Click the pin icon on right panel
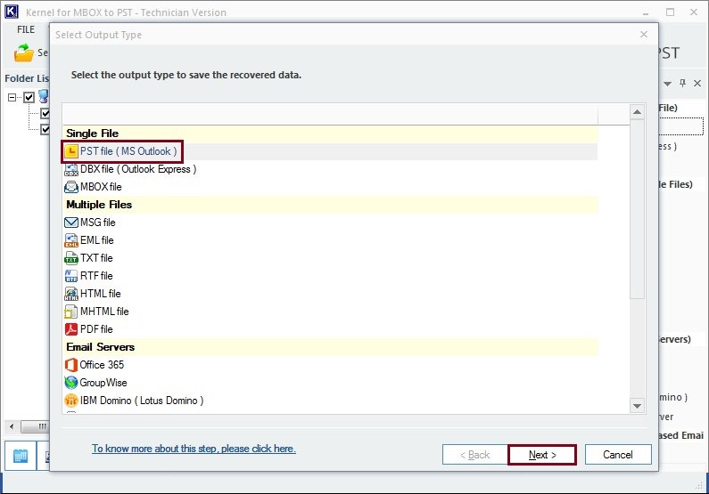 (x=683, y=83)
